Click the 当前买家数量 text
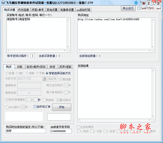Viewport: 163px width, 143px height. pos(49,56)
